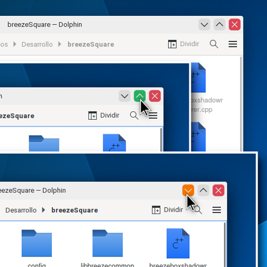This screenshot has width=267, height=267.
Task: Click the orange minimize button in bottom window
Action: click(188, 190)
